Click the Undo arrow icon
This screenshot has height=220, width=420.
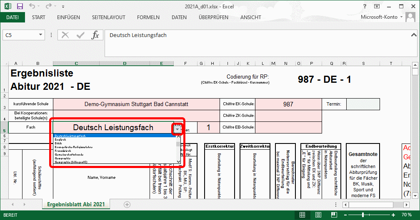coord(33,7)
